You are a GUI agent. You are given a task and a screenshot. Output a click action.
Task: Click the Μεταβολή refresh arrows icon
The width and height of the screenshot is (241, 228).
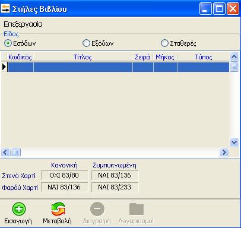pyautogui.click(x=58, y=209)
